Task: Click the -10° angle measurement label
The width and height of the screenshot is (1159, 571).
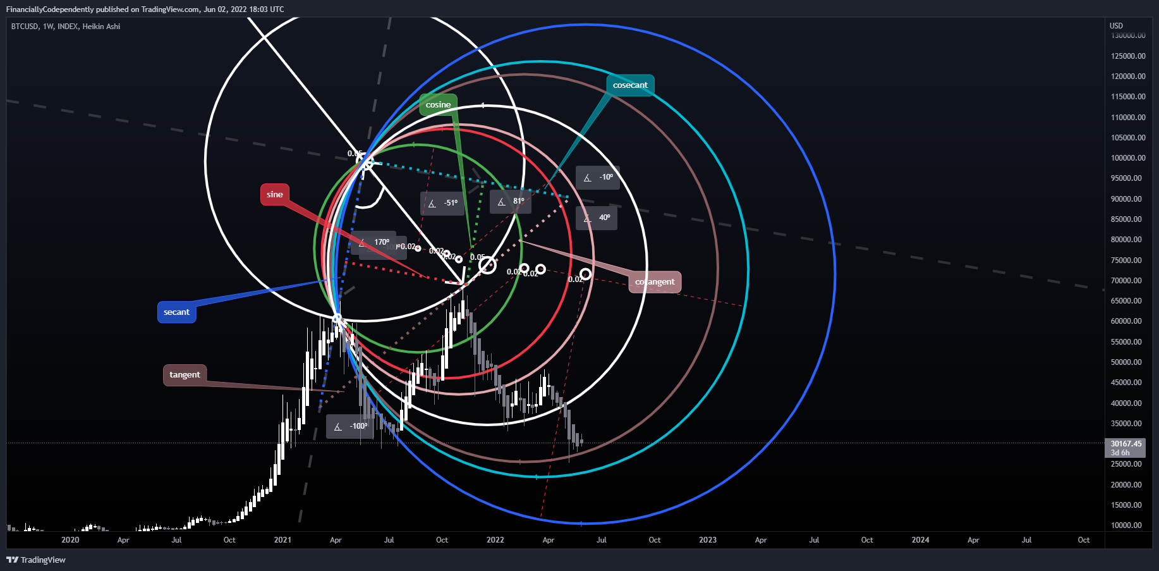Action: 598,178
